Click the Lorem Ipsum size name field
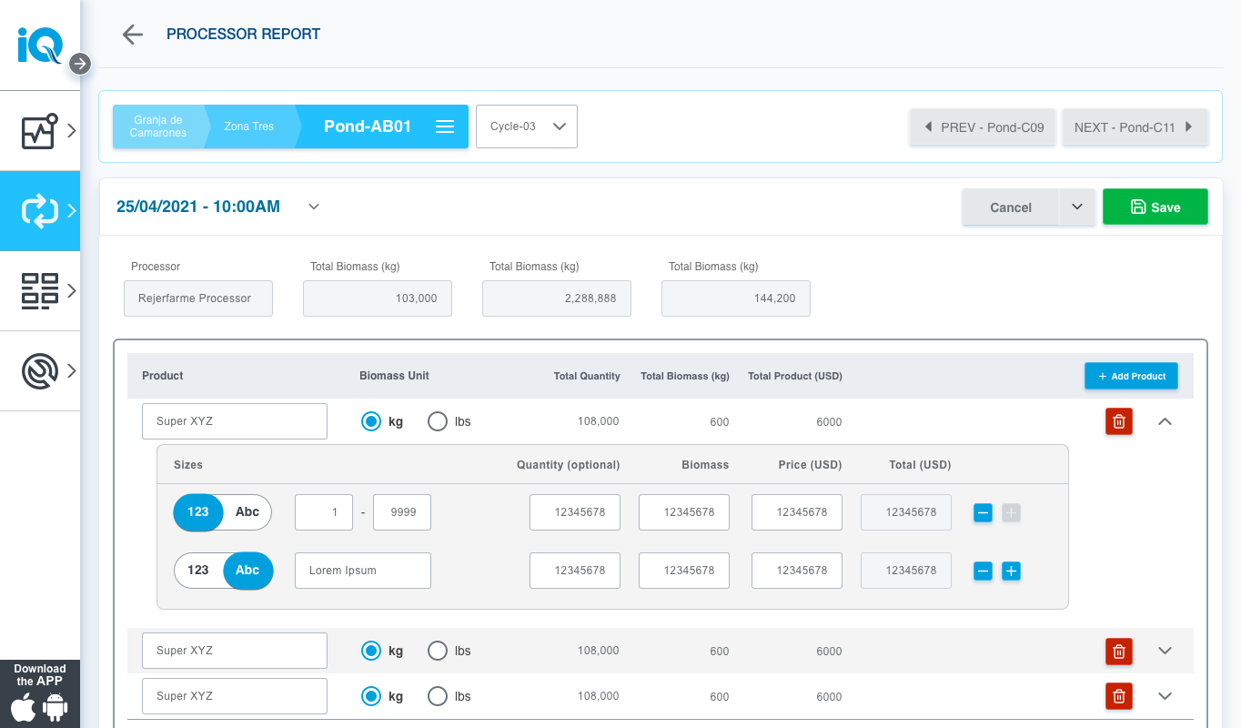 [362, 571]
